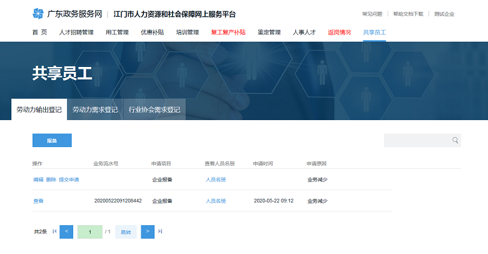The height and width of the screenshot is (254, 488).
Task: Open 鉴定管理 menu item
Action: click(x=269, y=33)
